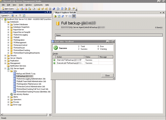Click the Action column header in Start Jobs dialog
Viewport: 166px width, 120px height.
pos(70,57)
